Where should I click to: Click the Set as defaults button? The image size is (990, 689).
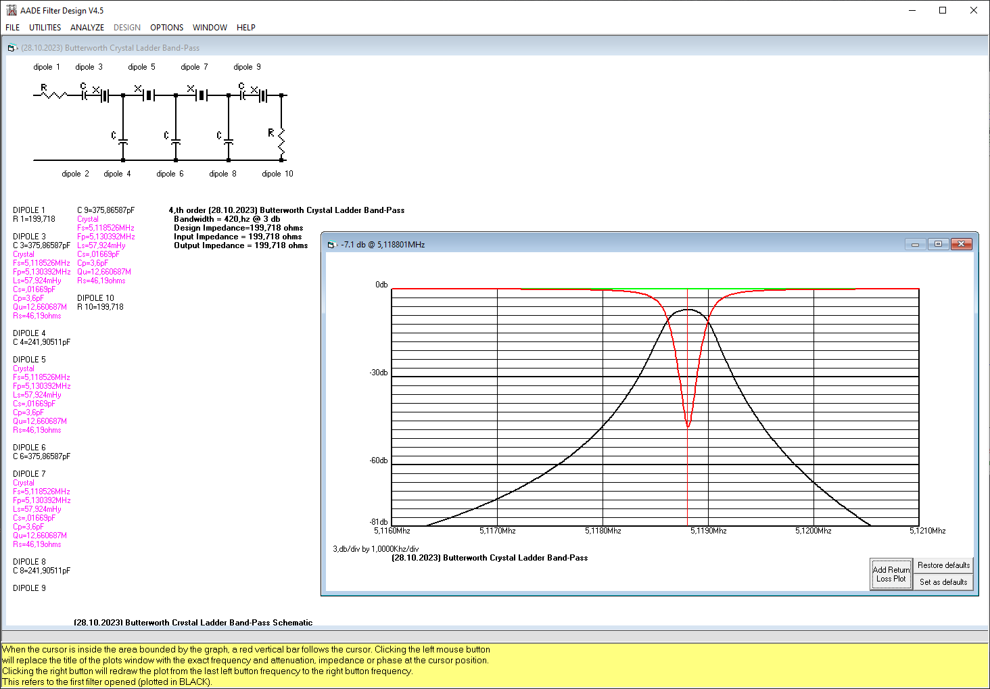943,582
